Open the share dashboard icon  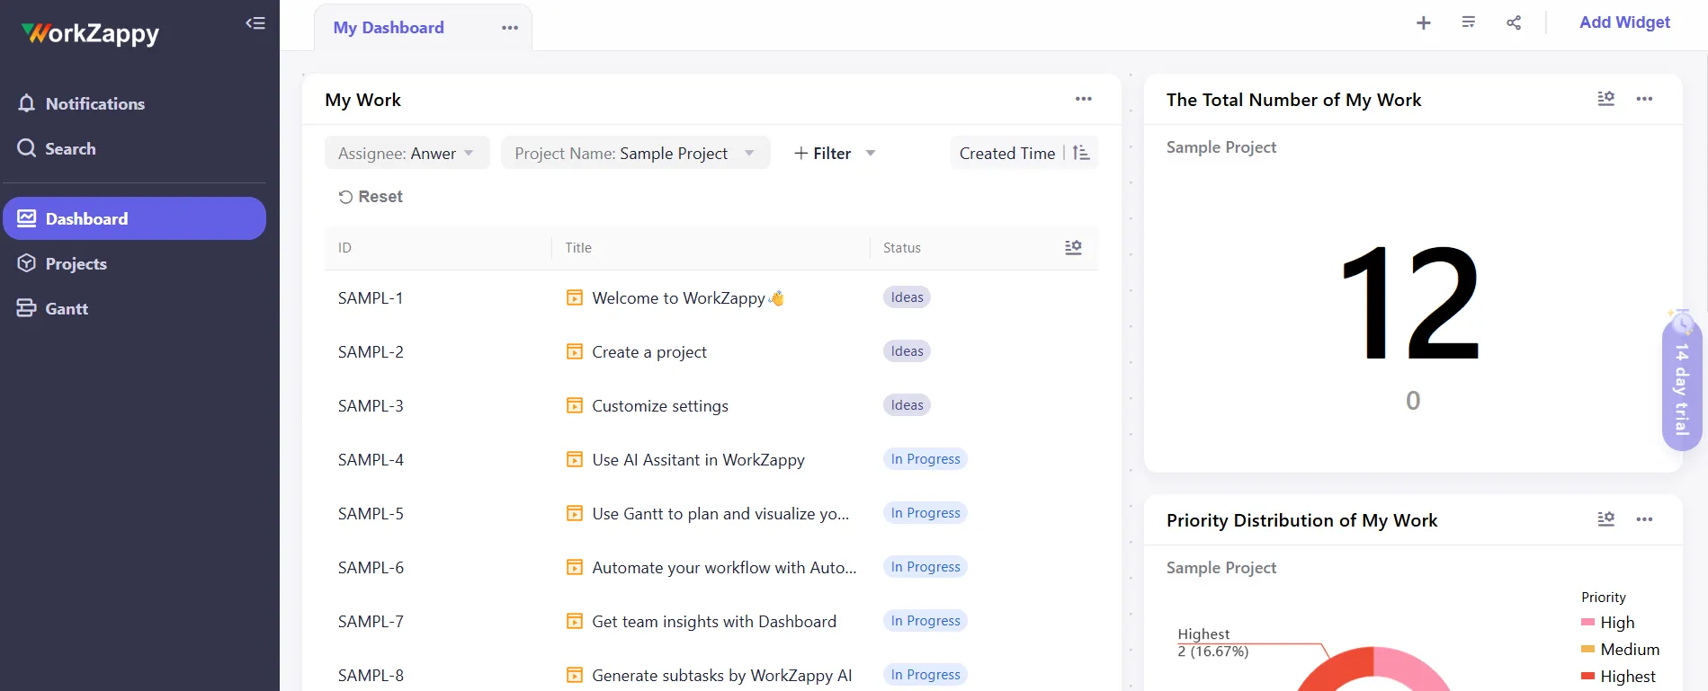click(1514, 23)
